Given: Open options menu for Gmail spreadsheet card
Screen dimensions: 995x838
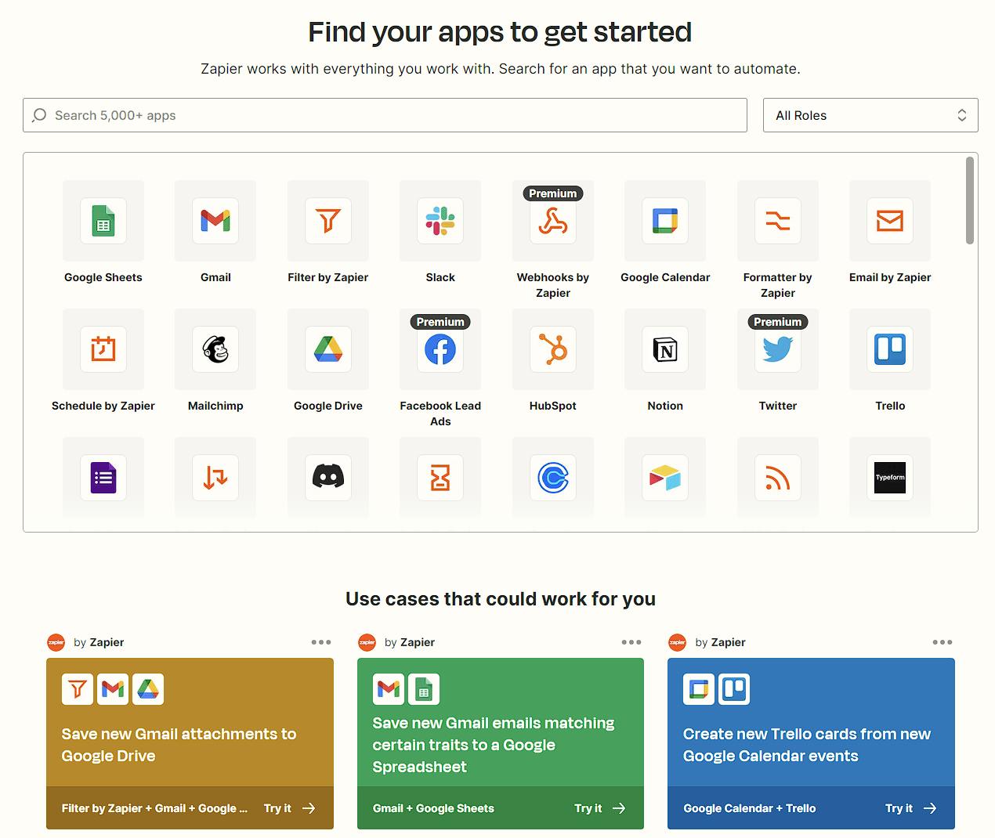Looking at the screenshot, I should click(631, 642).
